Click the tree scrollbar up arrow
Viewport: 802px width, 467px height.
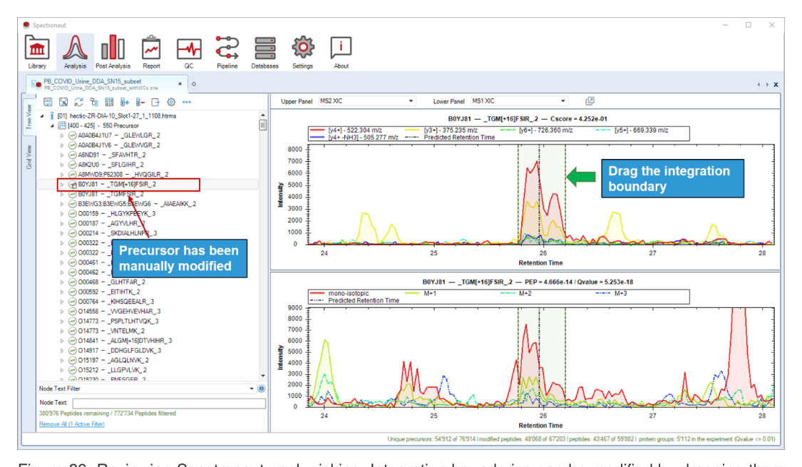[263, 116]
